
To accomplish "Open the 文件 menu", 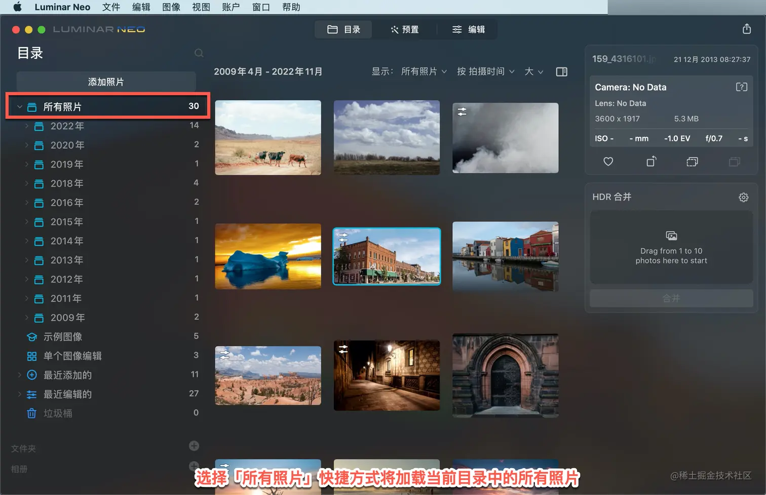I will [111, 7].
